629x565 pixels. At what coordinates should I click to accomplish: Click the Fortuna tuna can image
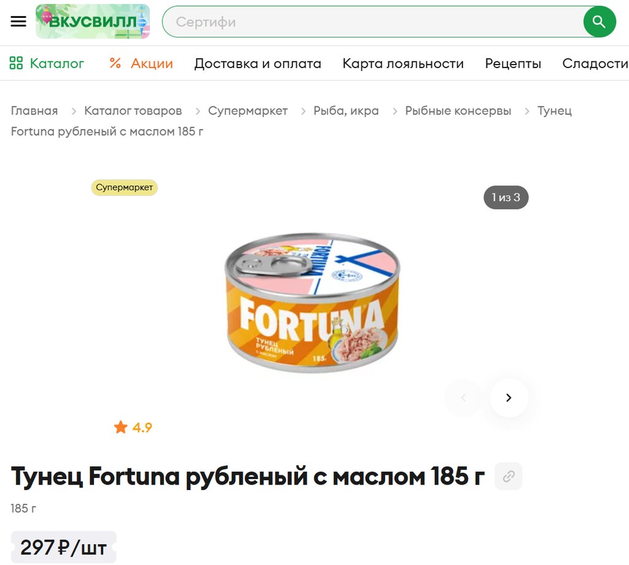pyautogui.click(x=313, y=303)
